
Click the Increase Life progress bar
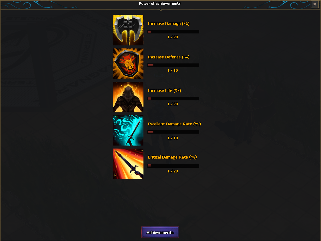pos(173,99)
